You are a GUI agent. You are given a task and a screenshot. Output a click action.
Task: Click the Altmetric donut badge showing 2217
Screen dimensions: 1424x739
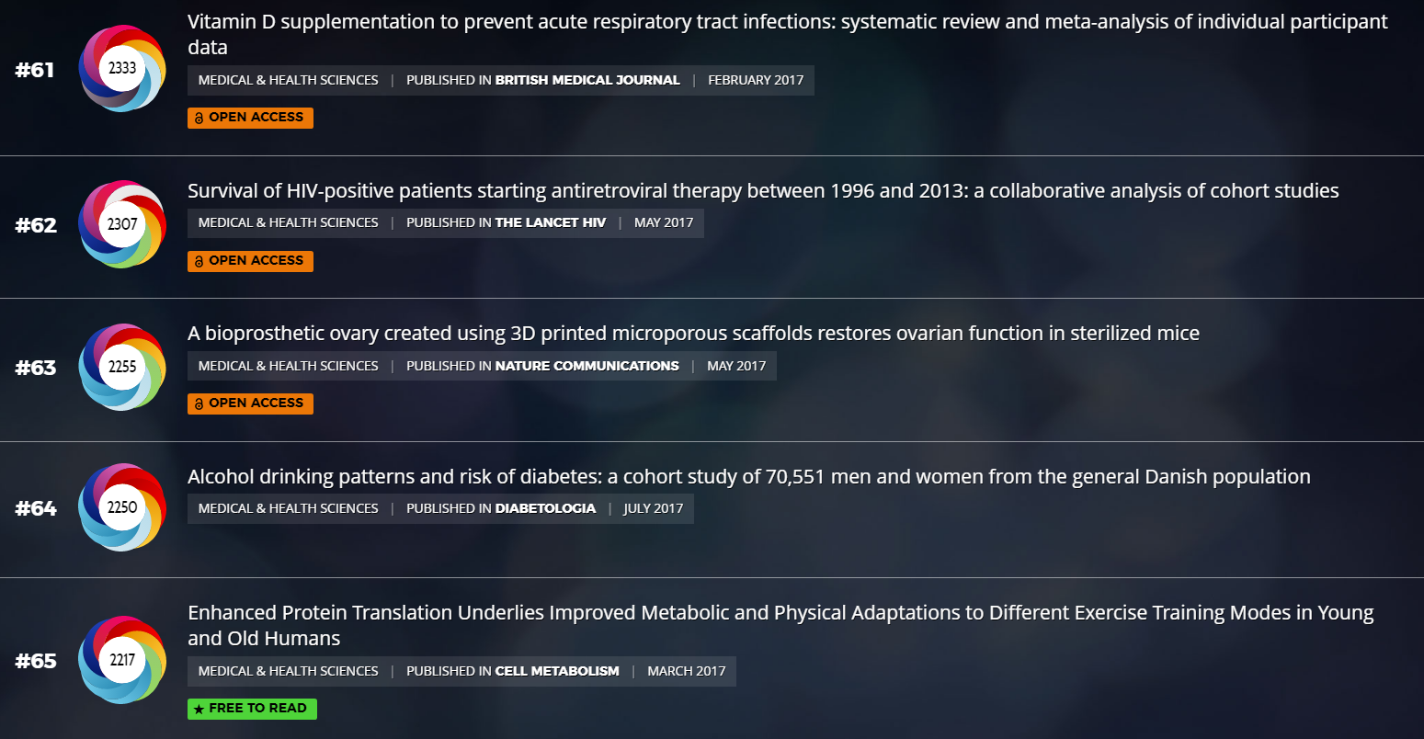pyautogui.click(x=122, y=660)
